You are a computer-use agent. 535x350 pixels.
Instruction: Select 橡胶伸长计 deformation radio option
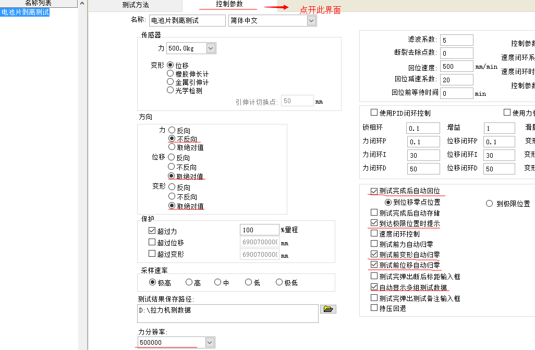[171, 74]
